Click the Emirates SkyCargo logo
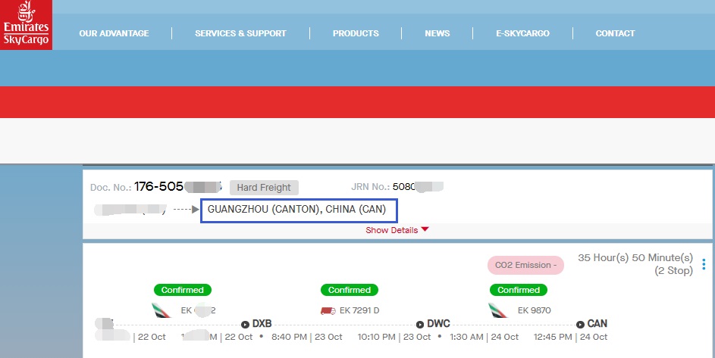This screenshot has height=358, width=715. click(26, 24)
